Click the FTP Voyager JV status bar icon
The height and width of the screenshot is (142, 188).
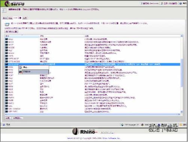122,125
